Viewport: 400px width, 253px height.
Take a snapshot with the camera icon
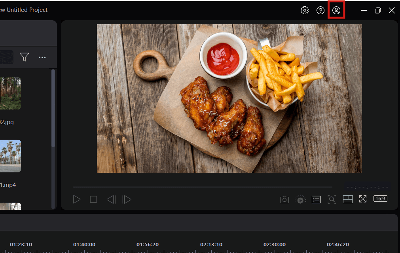[284, 200]
